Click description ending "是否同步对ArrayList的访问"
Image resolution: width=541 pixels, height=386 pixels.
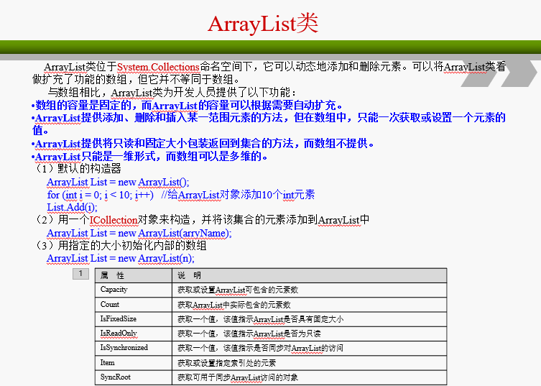pyautogui.click(x=261, y=348)
